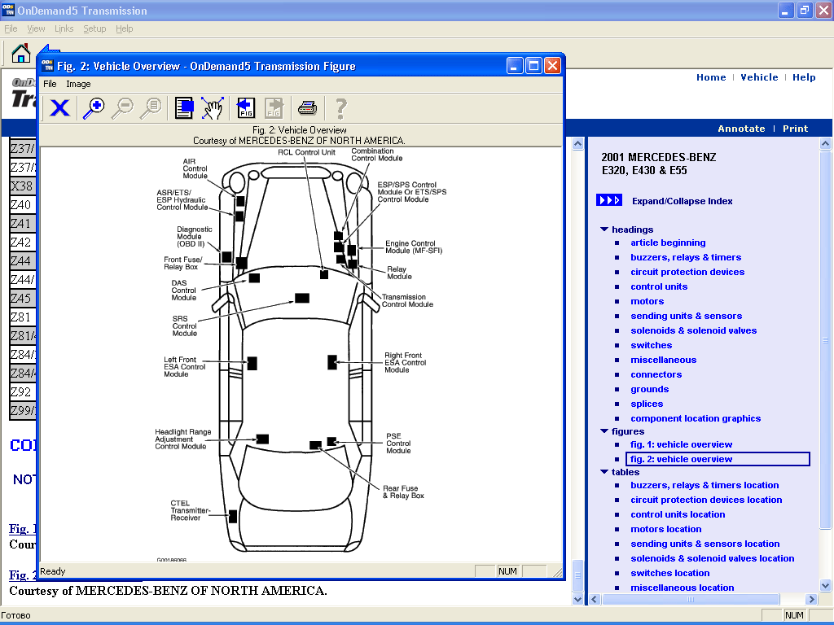Click the blue document page view icon
The width and height of the screenshot is (834, 625).
184,108
